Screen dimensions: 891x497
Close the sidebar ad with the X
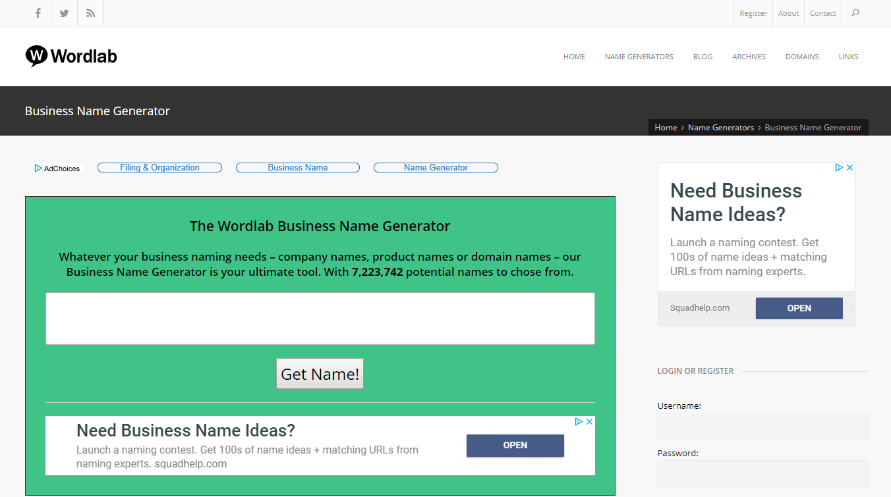tap(850, 167)
